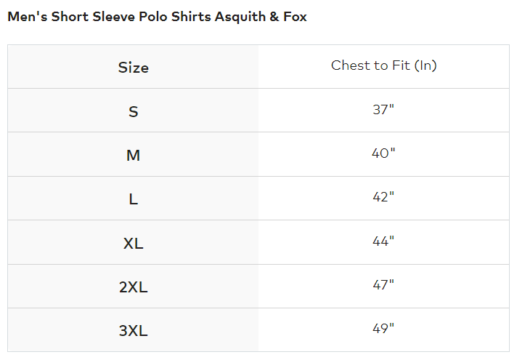Image resolution: width=517 pixels, height=360 pixels.
Task: Click the word Asquith in the heading
Action: pyautogui.click(x=240, y=17)
